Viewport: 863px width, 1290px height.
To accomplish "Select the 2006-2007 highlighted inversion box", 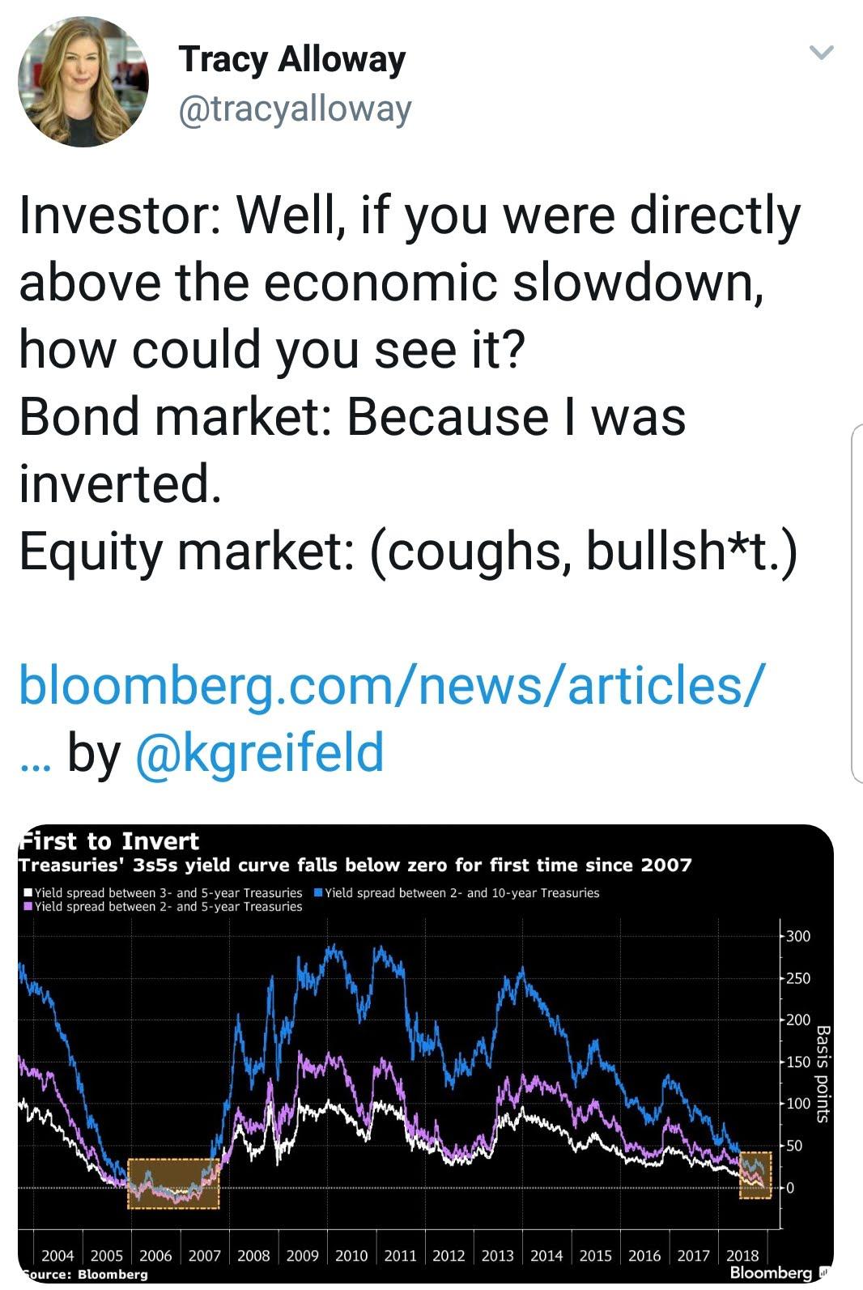I will coord(173,1184).
